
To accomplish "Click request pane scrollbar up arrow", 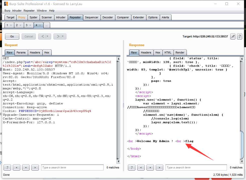I will [119, 58].
